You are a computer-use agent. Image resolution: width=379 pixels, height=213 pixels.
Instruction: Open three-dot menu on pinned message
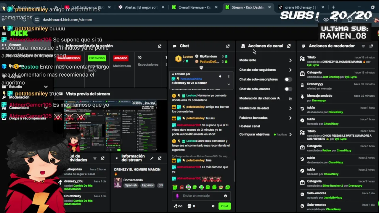click(229, 76)
